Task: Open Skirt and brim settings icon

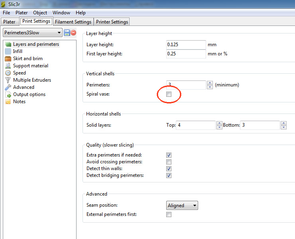Action: (8, 59)
